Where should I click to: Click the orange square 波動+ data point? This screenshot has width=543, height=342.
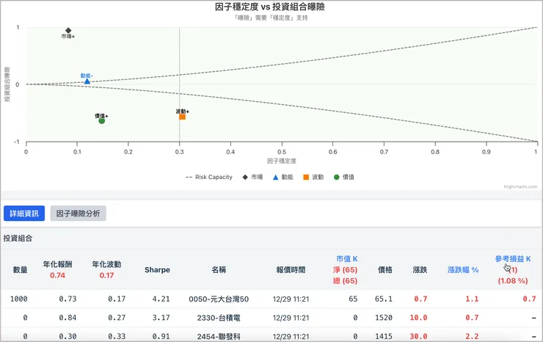(x=182, y=117)
